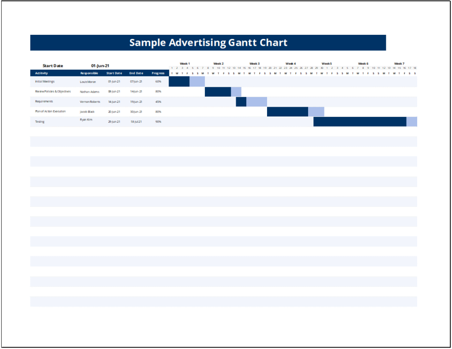Select the Progress column header
452x349 pixels.
pos(158,73)
